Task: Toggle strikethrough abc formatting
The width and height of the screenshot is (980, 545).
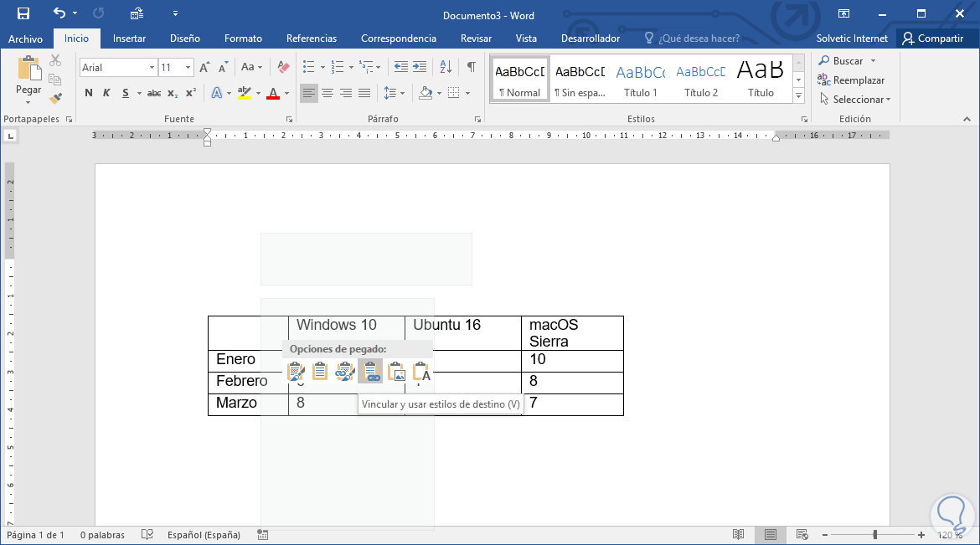Action: coord(154,93)
